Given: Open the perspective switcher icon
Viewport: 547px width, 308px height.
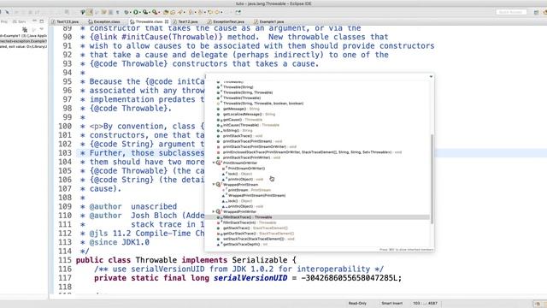Looking at the screenshot, I should pos(537,12).
